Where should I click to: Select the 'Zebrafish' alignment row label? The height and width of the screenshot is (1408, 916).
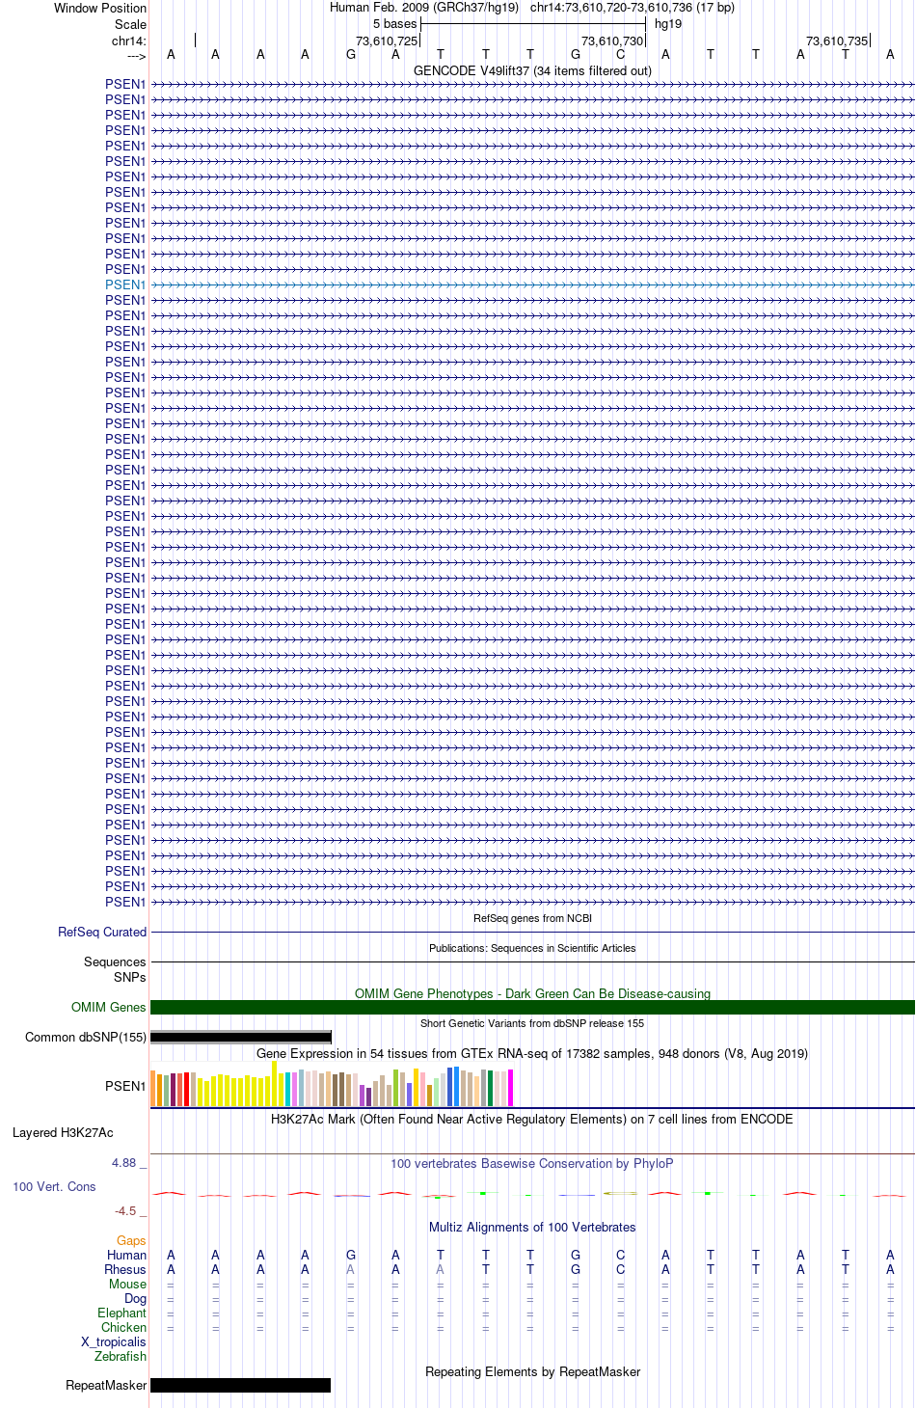[x=121, y=1356]
